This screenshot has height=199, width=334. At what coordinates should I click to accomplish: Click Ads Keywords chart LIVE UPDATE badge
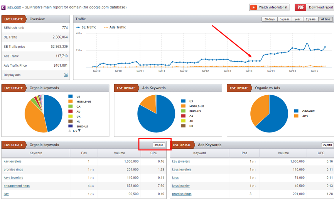(x=126, y=88)
